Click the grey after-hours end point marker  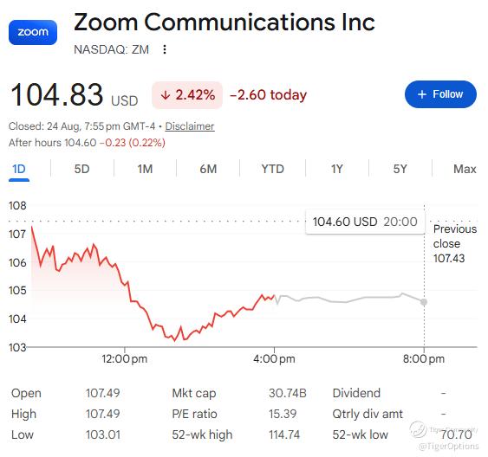(424, 302)
